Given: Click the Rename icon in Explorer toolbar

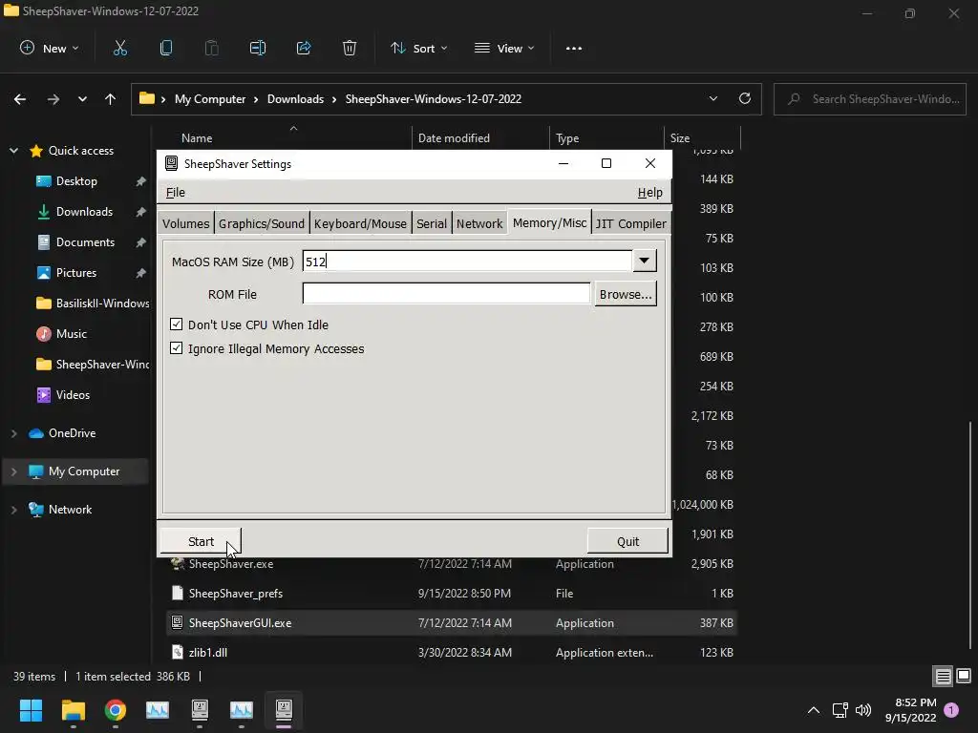Looking at the screenshot, I should click(x=258, y=48).
